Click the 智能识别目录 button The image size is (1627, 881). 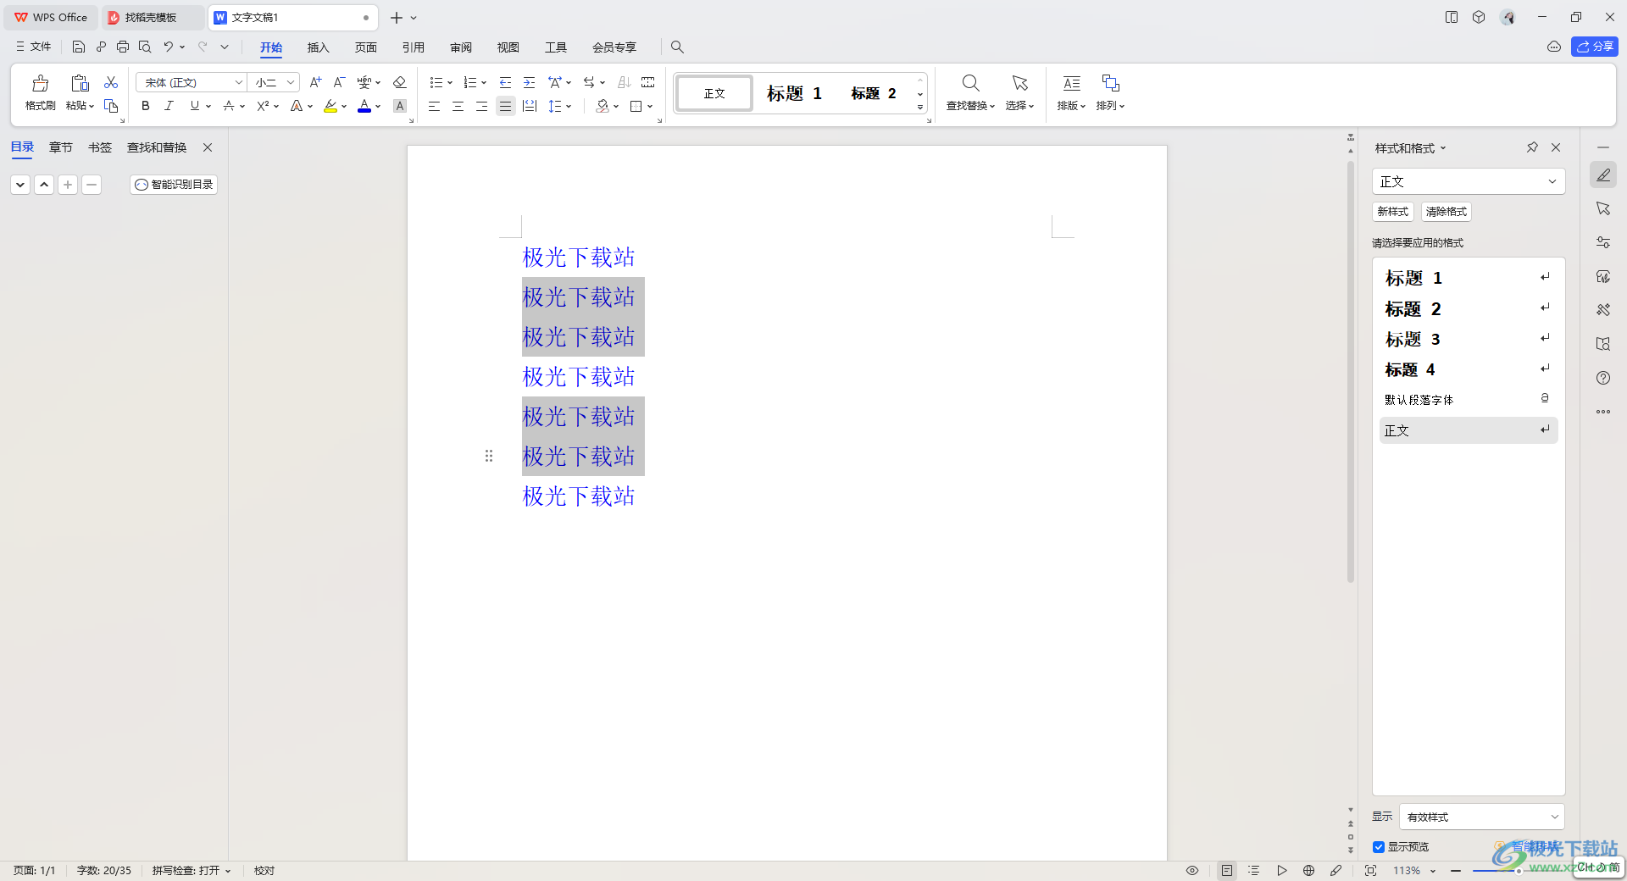(174, 184)
